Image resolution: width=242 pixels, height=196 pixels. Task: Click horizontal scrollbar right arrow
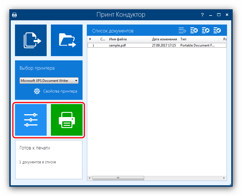pos(224,178)
